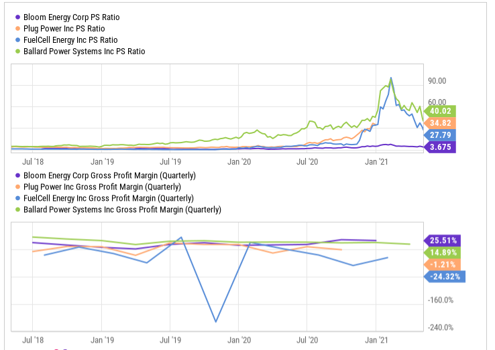Click the -240.0% axis label
The width and height of the screenshot is (495, 350).
pos(441,328)
